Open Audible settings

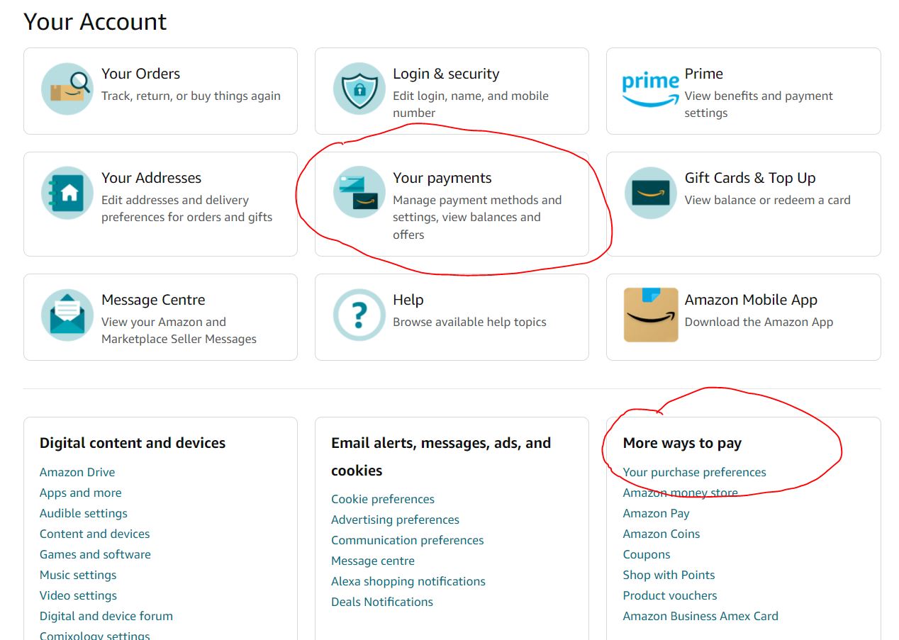(x=83, y=513)
